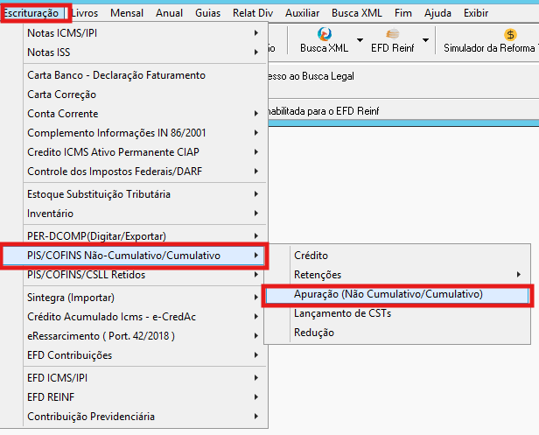This screenshot has height=435, width=539.
Task: Open Crédito Acumulado Icms - e-CredAc
Action: click(144, 316)
